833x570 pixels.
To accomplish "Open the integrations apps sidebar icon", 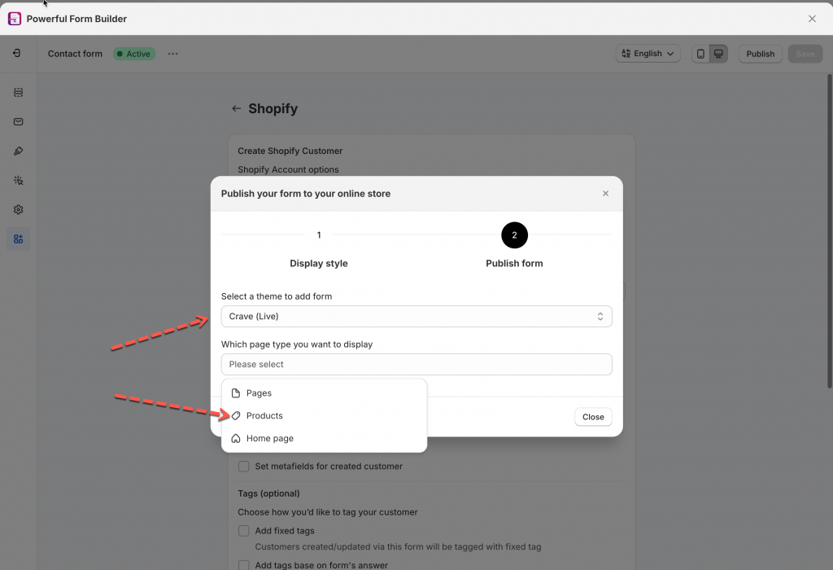I will 19,239.
